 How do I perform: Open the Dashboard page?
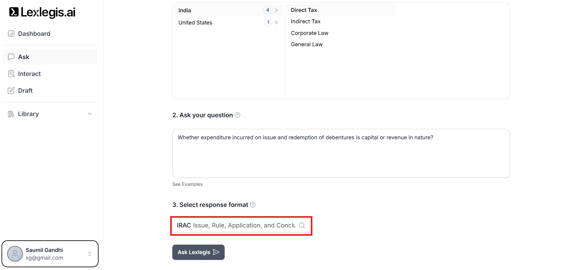point(34,34)
